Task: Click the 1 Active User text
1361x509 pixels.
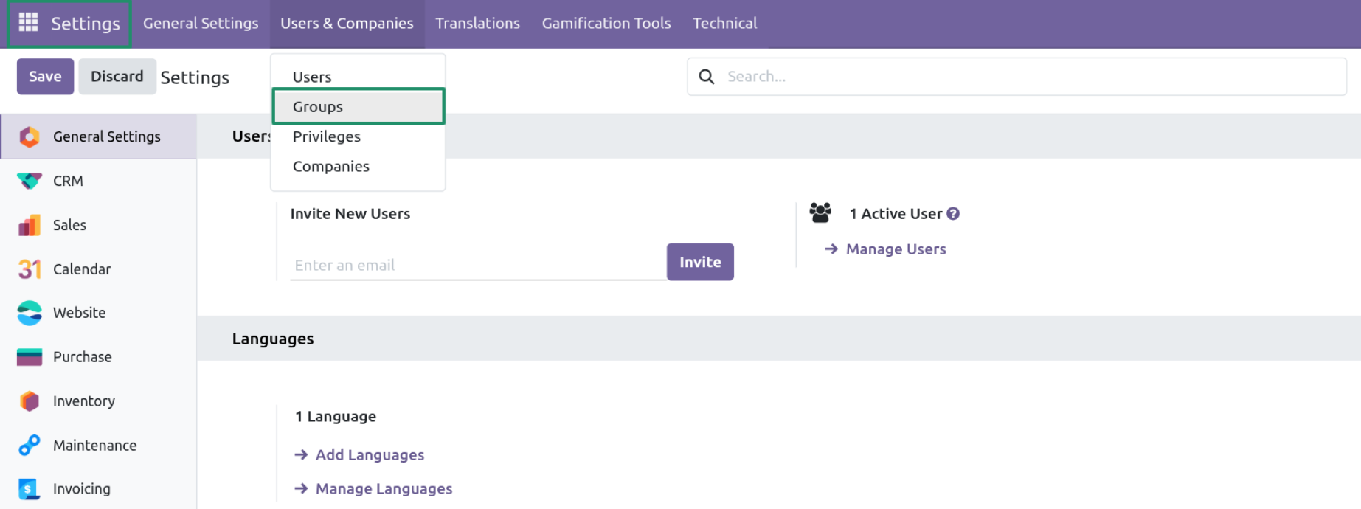Action: (x=896, y=214)
